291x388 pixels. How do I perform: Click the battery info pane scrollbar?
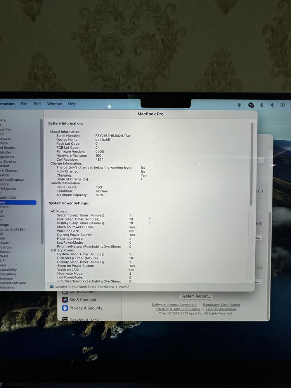(x=252, y=164)
